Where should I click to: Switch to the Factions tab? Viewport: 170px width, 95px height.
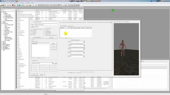(x=68, y=22)
